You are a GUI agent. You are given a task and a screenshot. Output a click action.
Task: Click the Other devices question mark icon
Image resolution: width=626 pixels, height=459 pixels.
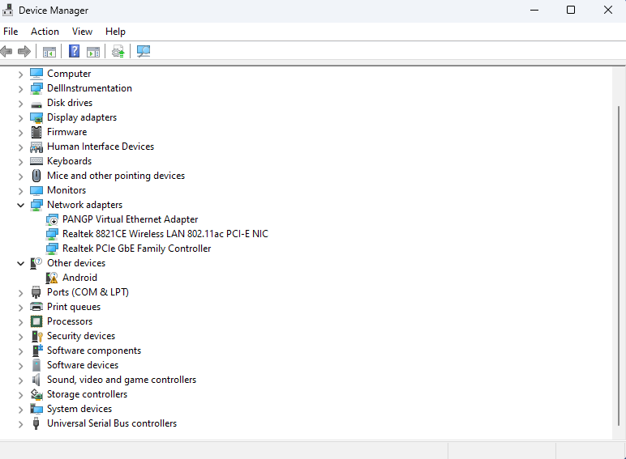point(36,263)
